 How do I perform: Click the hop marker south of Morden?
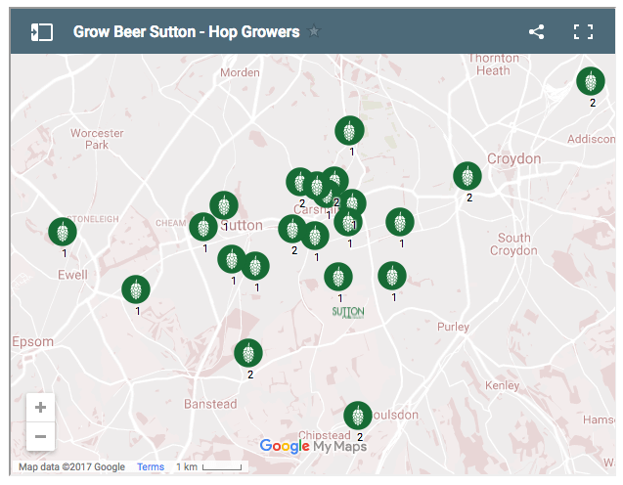click(x=350, y=130)
